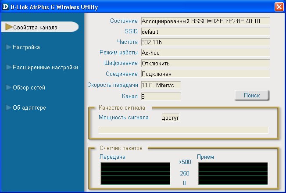Click the Соединение label
The width and height of the screenshot is (286, 193).
coord(122,74)
